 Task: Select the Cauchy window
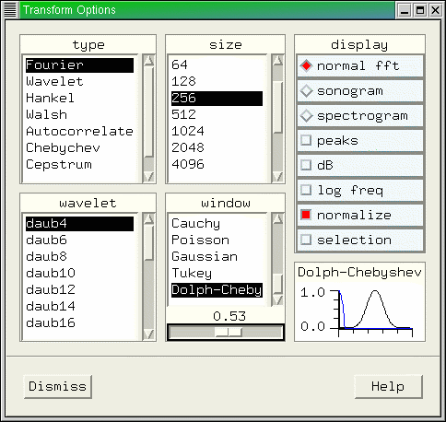pyautogui.click(x=217, y=224)
